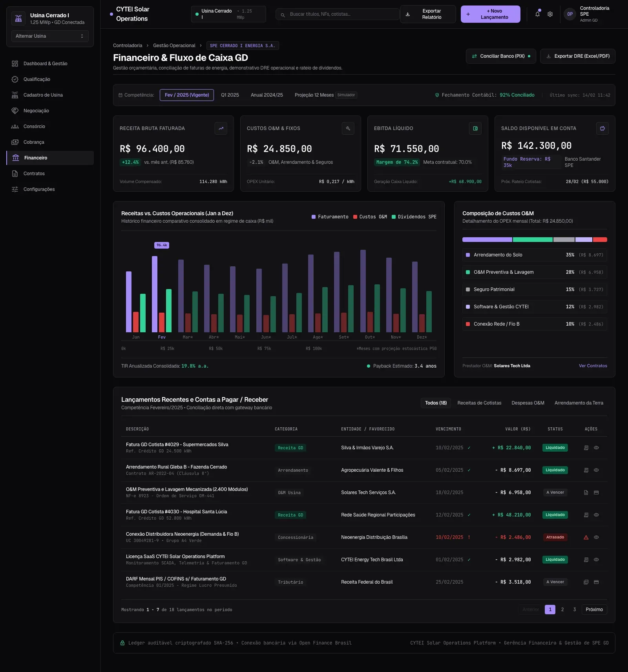Select the Q1 2025 competência tab
This screenshot has height=672, width=628.
point(230,95)
